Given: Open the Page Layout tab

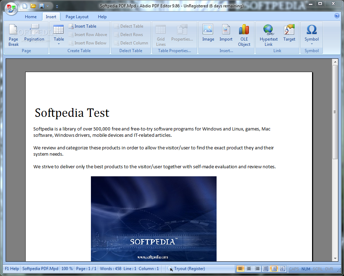Looking at the screenshot, I should pyautogui.click(x=77, y=17).
